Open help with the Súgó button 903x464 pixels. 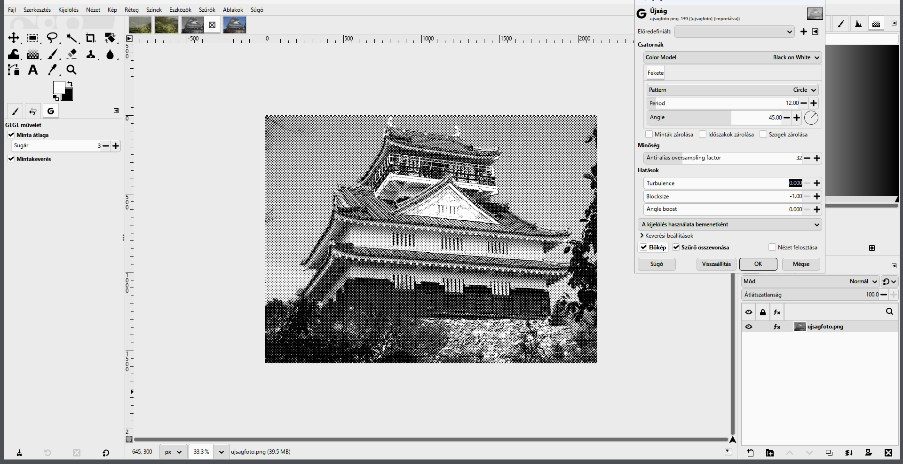(657, 264)
